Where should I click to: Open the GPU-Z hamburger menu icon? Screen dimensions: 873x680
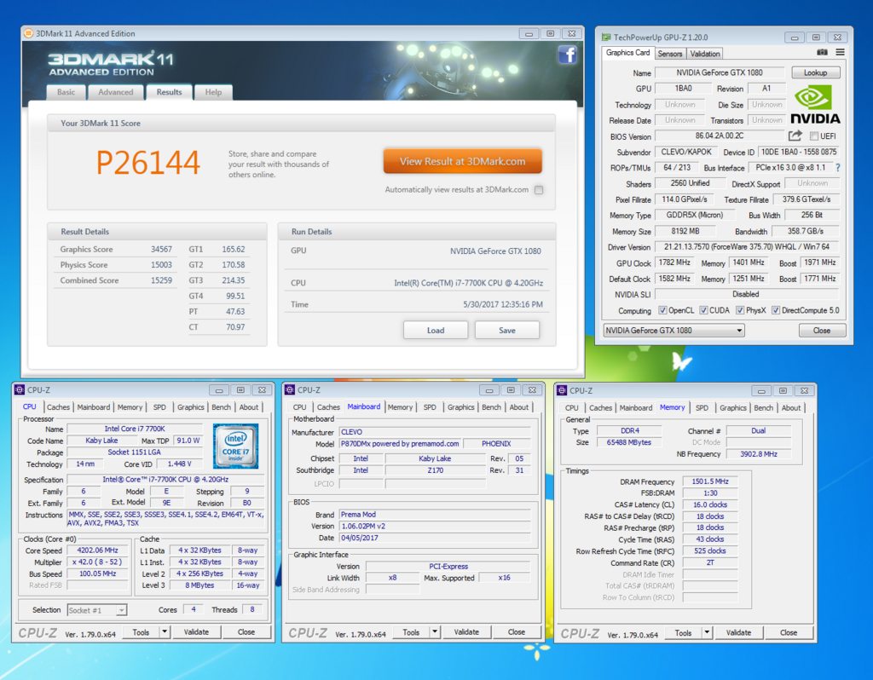tap(840, 52)
